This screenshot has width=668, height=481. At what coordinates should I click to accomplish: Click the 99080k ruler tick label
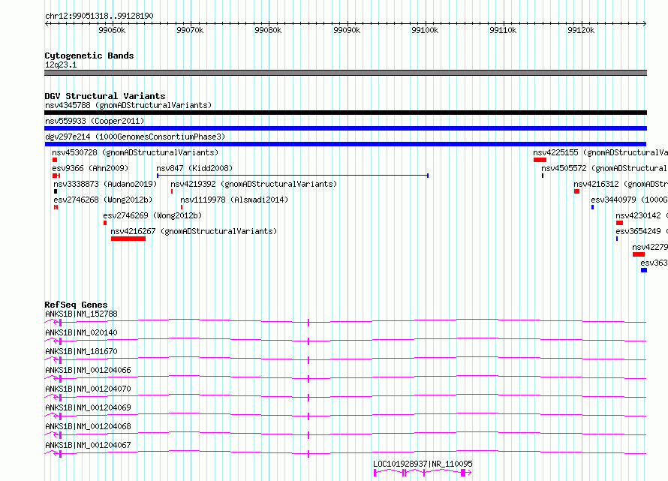point(268,30)
